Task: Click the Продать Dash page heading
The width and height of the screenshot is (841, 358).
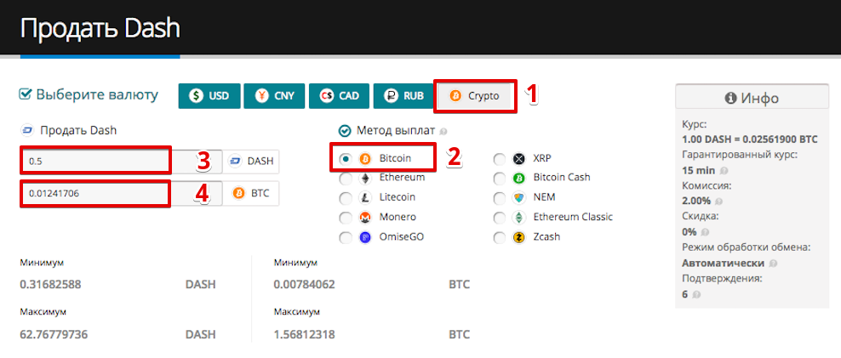Action: point(100,28)
